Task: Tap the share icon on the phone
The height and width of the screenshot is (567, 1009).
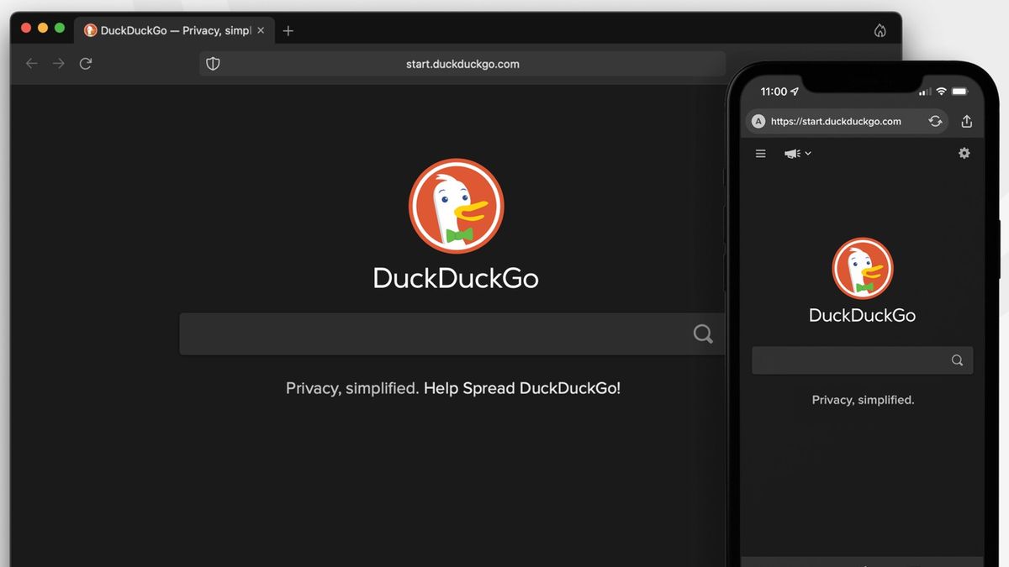Action: coord(966,121)
